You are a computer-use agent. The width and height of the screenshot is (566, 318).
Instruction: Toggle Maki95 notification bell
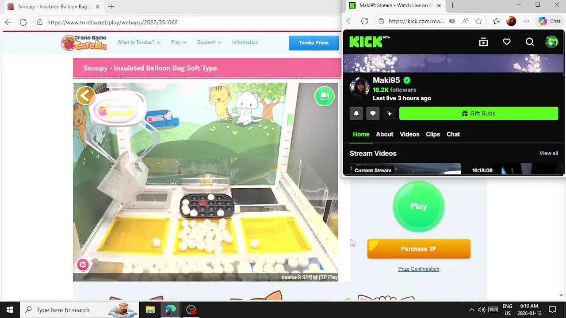(356, 114)
